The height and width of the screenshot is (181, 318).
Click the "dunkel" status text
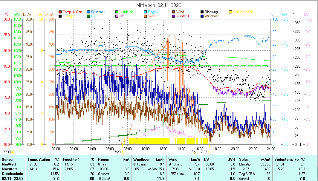pos(244,178)
